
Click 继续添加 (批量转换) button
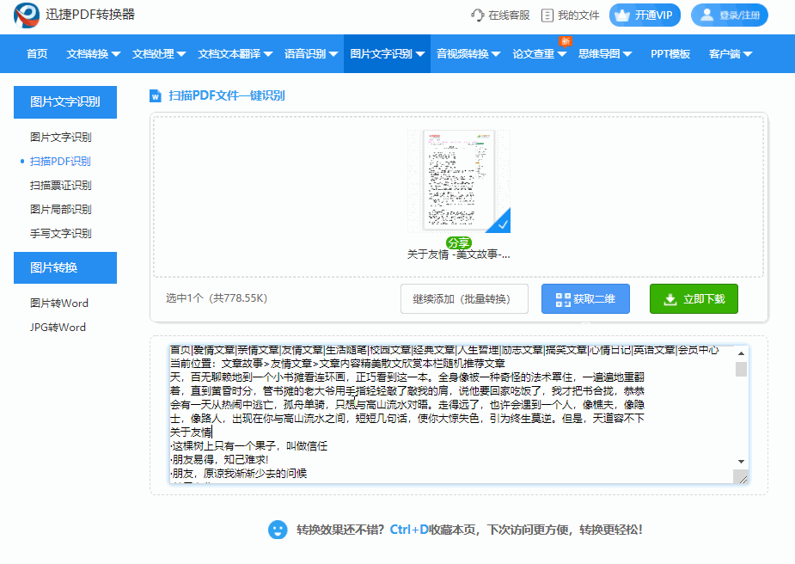(464, 299)
